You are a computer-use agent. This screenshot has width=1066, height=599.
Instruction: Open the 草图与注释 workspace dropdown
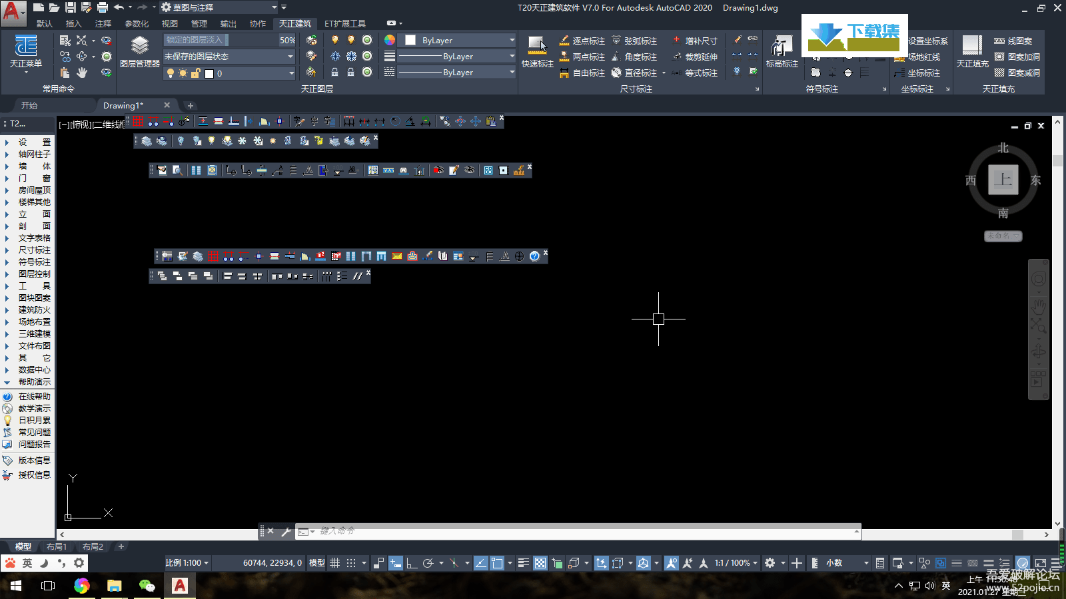pos(219,7)
